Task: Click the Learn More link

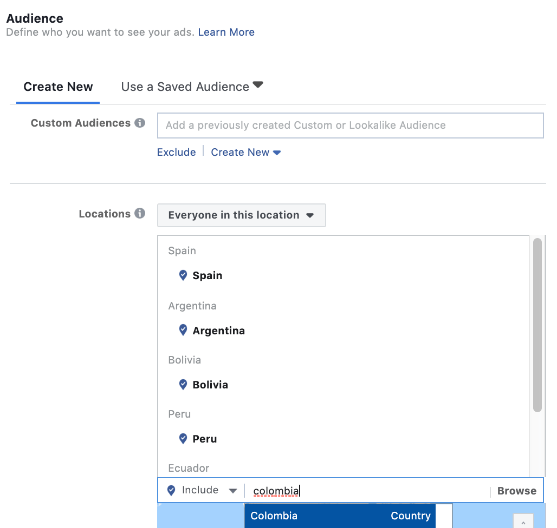Action: click(x=226, y=32)
